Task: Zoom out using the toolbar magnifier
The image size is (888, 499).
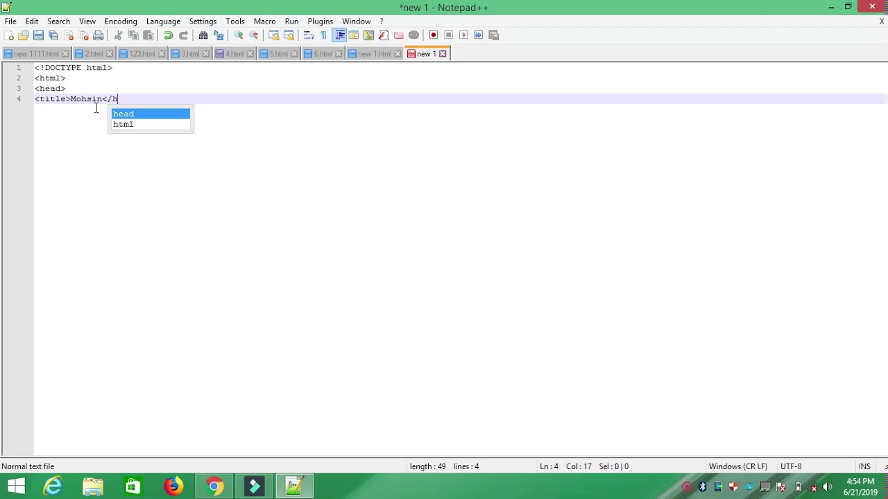Action: (254, 35)
